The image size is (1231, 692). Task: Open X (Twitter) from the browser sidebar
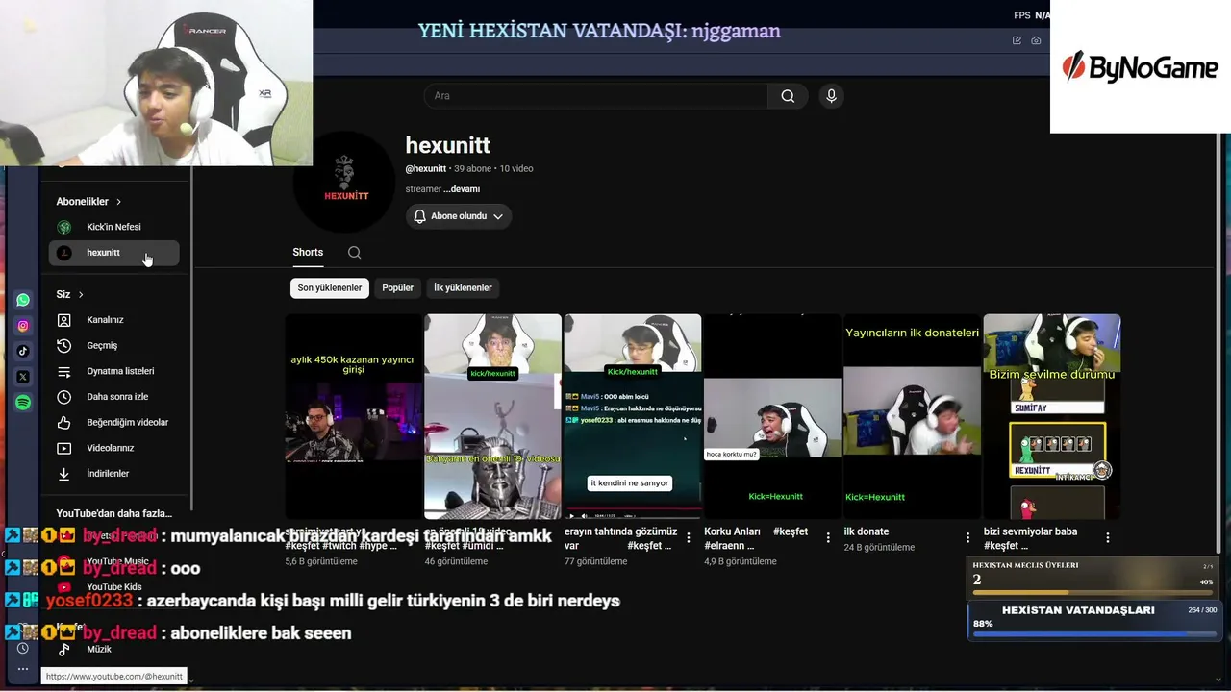point(23,377)
